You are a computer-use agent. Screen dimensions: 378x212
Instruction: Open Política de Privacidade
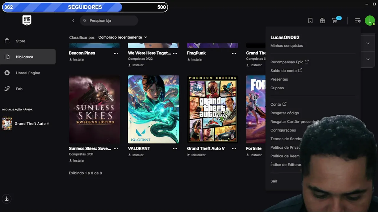[285, 148]
